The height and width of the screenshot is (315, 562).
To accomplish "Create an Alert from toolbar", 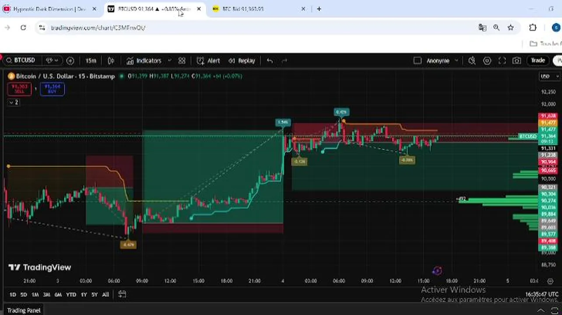I will (x=208, y=61).
